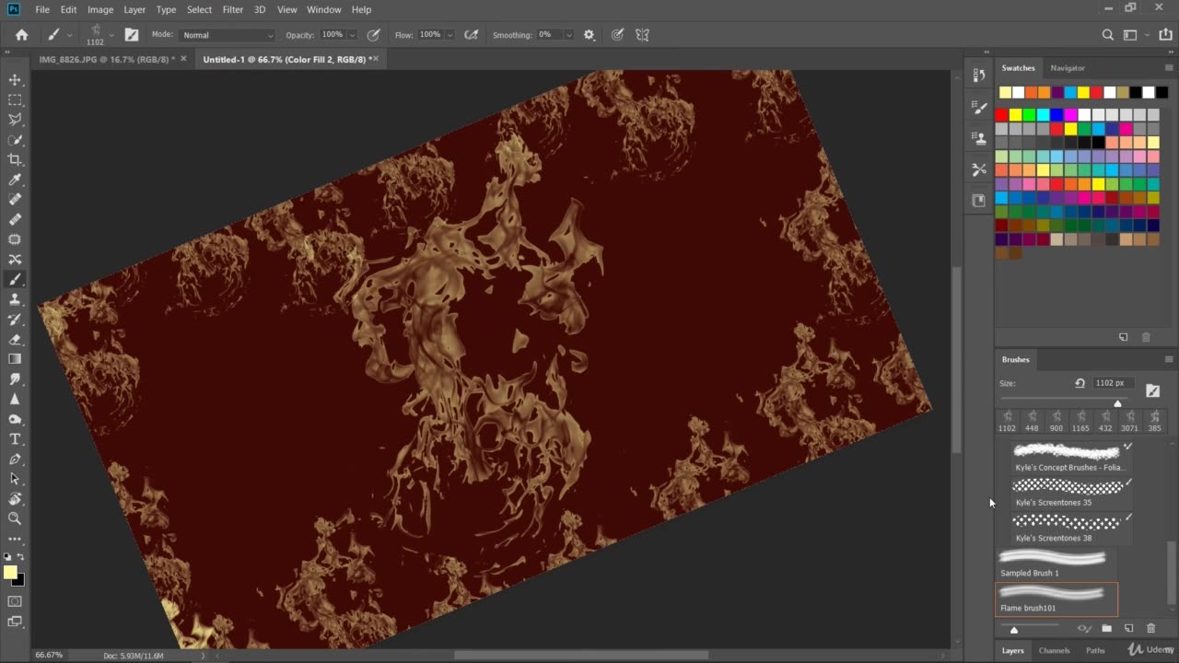Switch to the Channels tab

[x=1054, y=650]
